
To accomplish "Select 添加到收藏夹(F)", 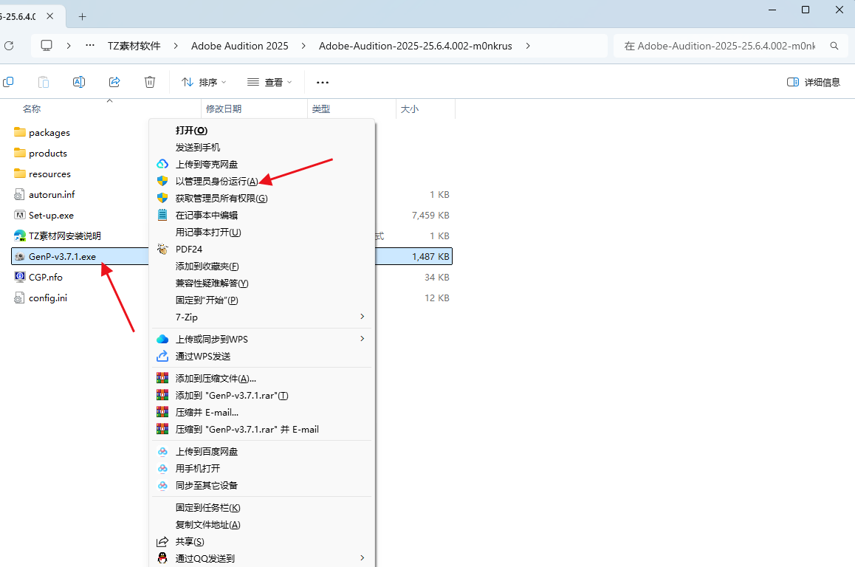I will 262,266.
